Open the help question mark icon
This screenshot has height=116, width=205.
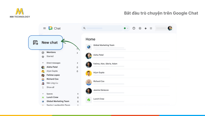(134, 28)
